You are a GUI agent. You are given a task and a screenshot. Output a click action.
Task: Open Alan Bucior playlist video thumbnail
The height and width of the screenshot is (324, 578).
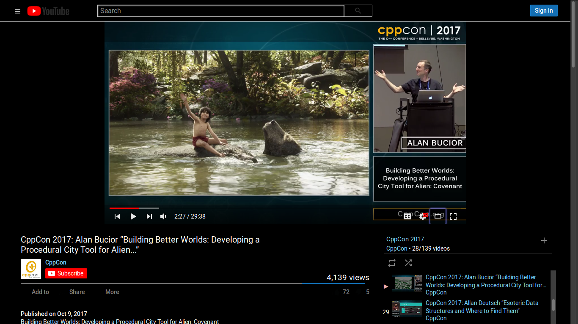pos(407,283)
